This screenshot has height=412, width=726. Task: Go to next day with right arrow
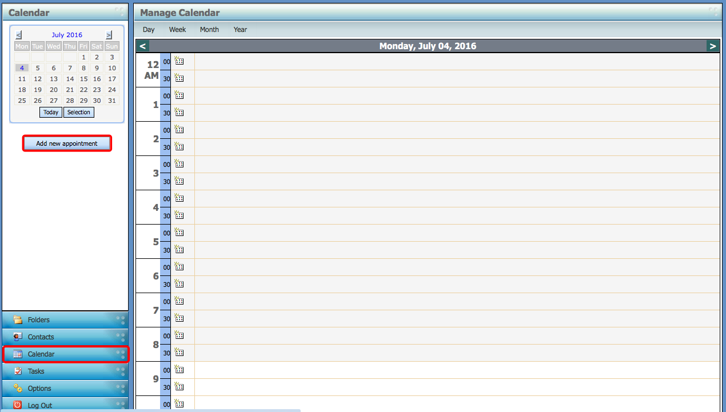tap(712, 46)
